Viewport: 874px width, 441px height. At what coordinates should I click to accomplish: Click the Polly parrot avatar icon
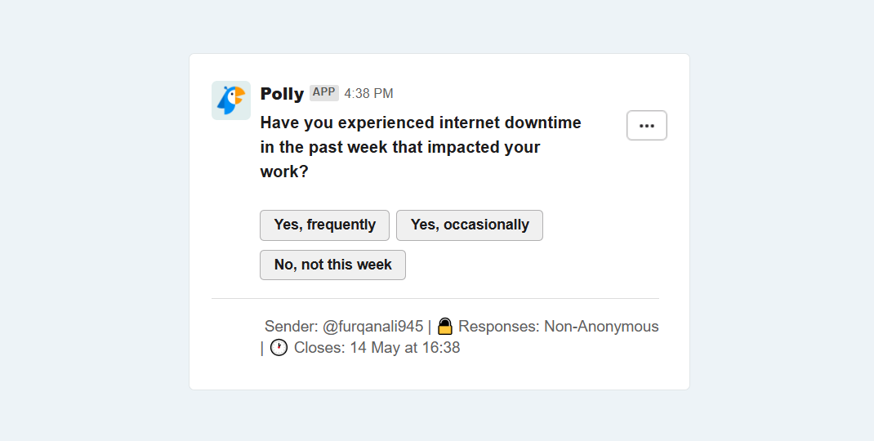(x=231, y=100)
